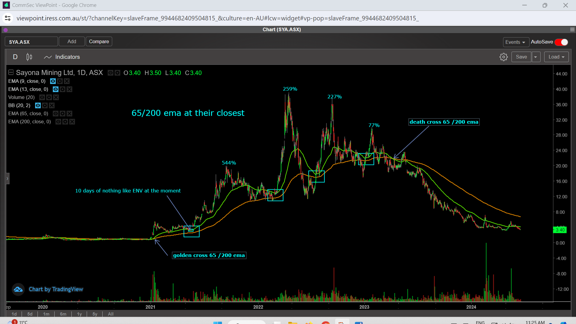Click the 227% annotation text

(x=334, y=97)
